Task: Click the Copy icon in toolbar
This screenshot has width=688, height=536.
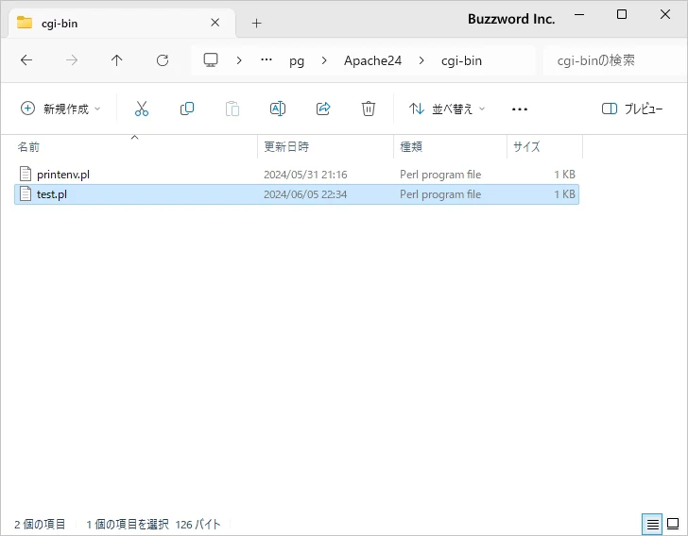Action: coord(187,109)
